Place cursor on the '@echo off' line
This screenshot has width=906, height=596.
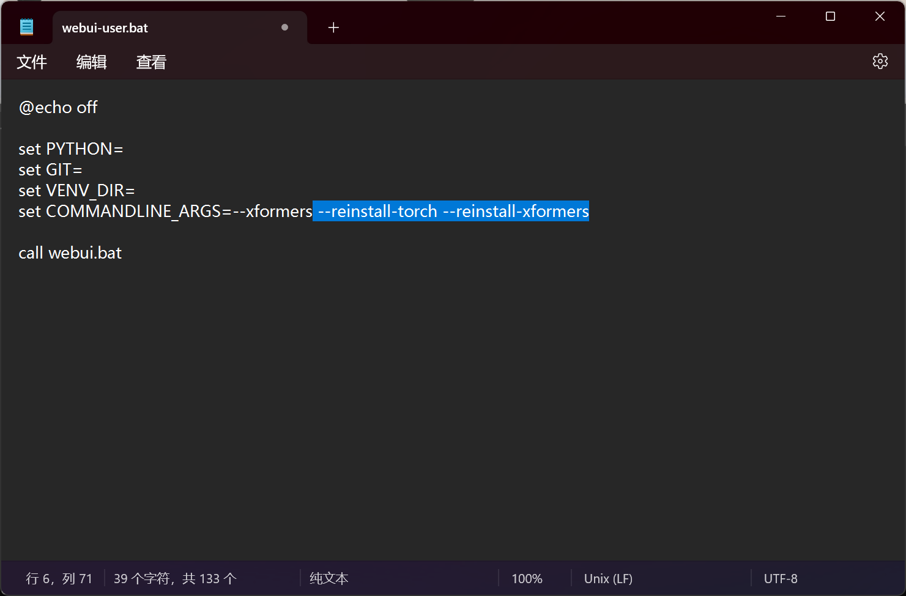58,108
